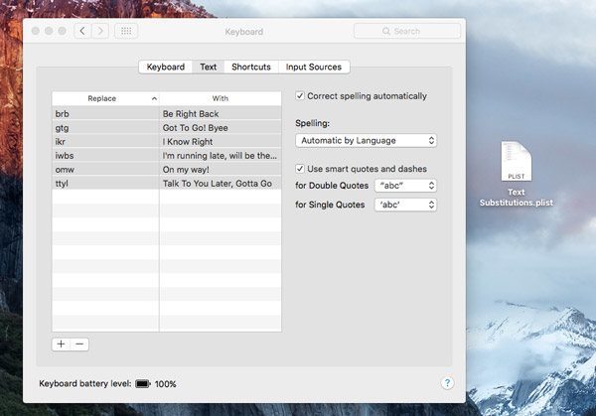Go back with the left chevron button
The width and height of the screenshot is (596, 416).
click(x=82, y=31)
